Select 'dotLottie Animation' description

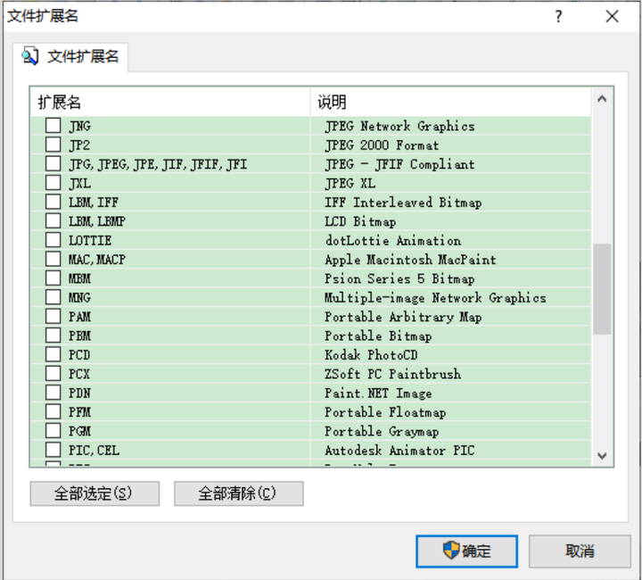coord(393,240)
